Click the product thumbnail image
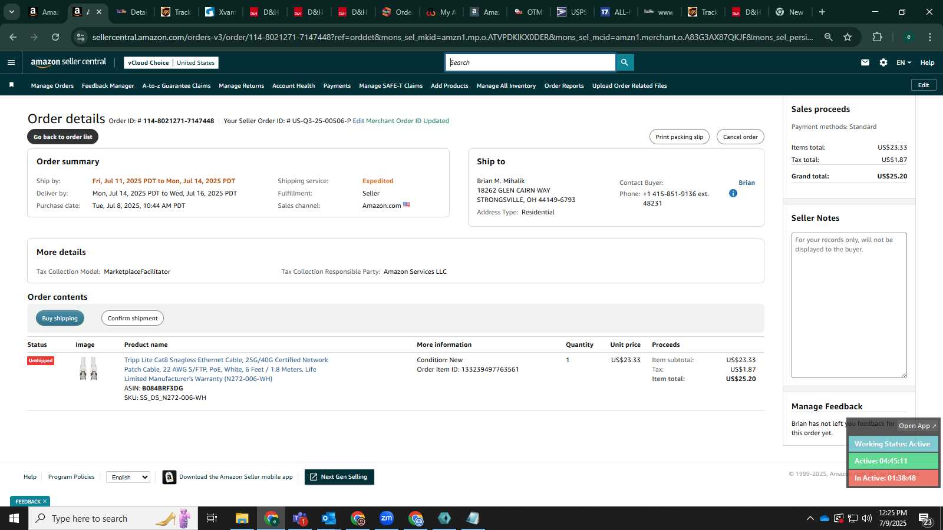Image resolution: width=943 pixels, height=530 pixels. tap(88, 369)
